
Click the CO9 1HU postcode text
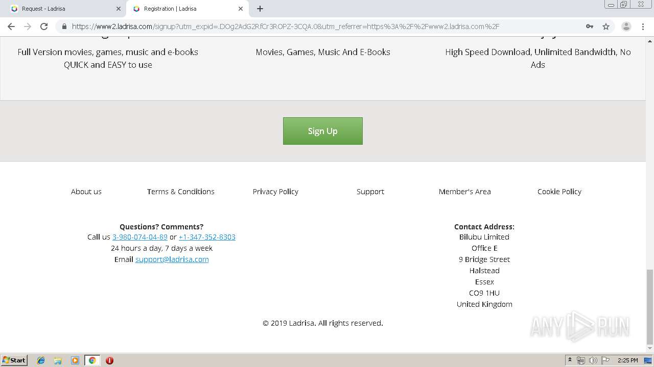point(484,293)
